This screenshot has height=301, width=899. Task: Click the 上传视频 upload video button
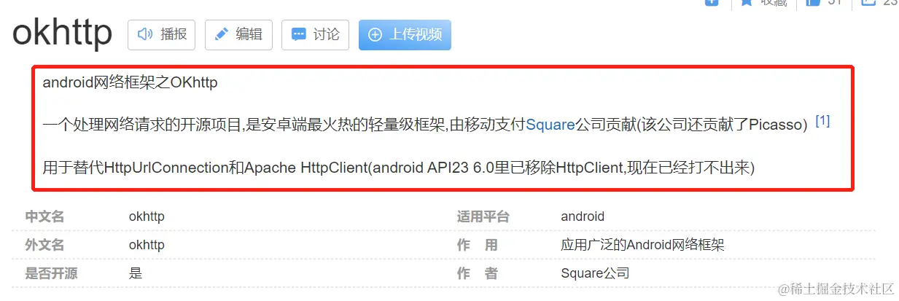click(x=405, y=34)
